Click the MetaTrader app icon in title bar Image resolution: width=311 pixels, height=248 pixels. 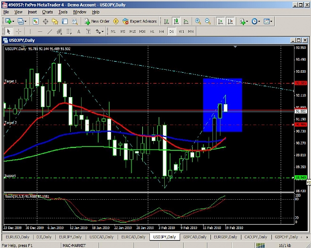pos(5,5)
